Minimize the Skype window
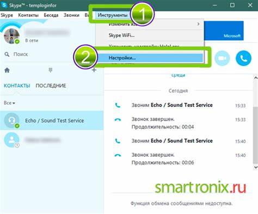The width and height of the screenshot is (258, 214). [214, 5]
